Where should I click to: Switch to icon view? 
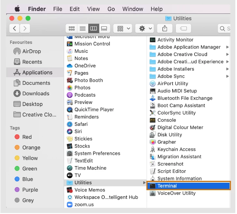click(x=72, y=28)
